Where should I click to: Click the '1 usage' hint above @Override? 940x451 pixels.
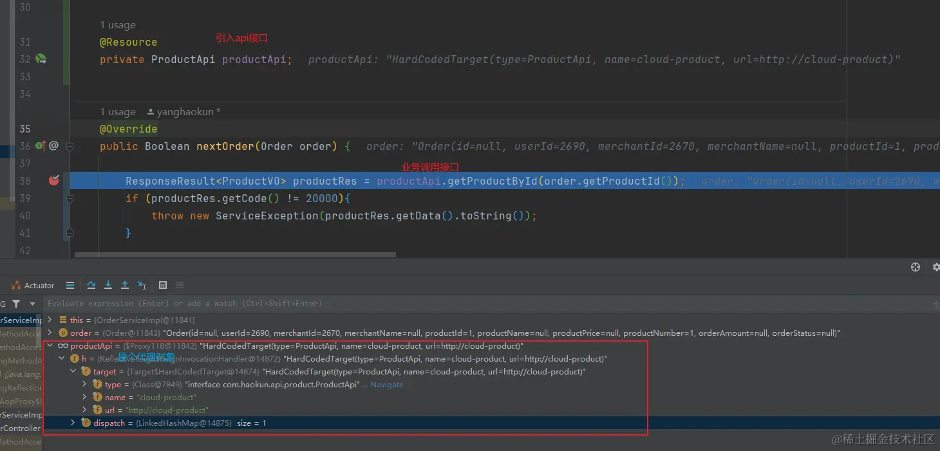pos(118,112)
